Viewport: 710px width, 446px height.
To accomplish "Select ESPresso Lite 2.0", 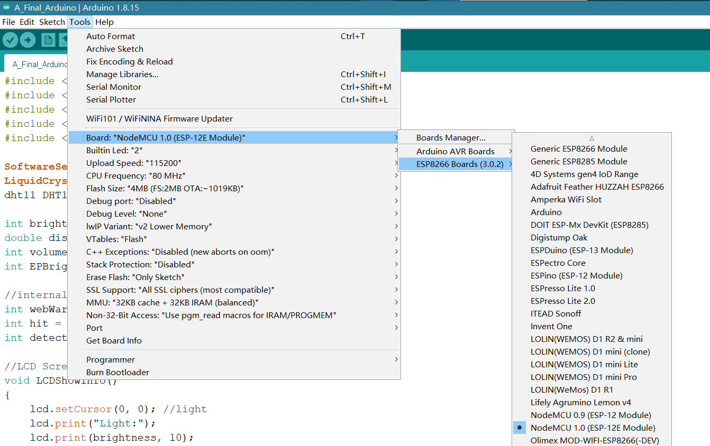I will [x=592, y=301].
